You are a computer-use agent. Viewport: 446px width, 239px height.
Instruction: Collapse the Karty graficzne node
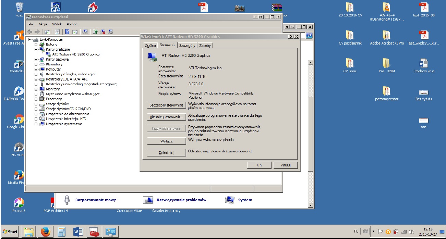pos(36,49)
